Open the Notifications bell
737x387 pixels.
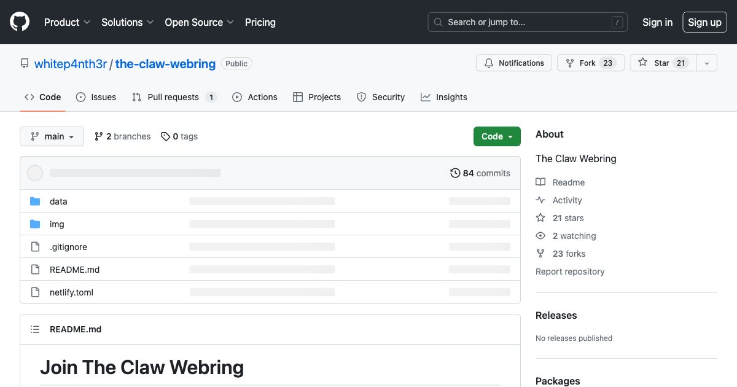click(x=488, y=63)
